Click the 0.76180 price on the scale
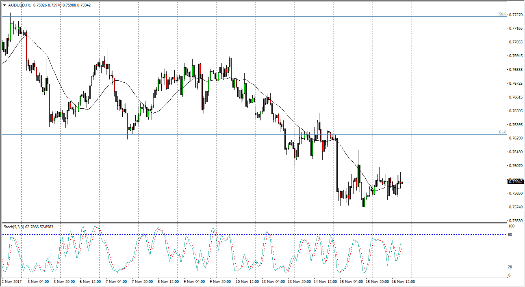Screen dimensions: 525x287 (x=515, y=152)
